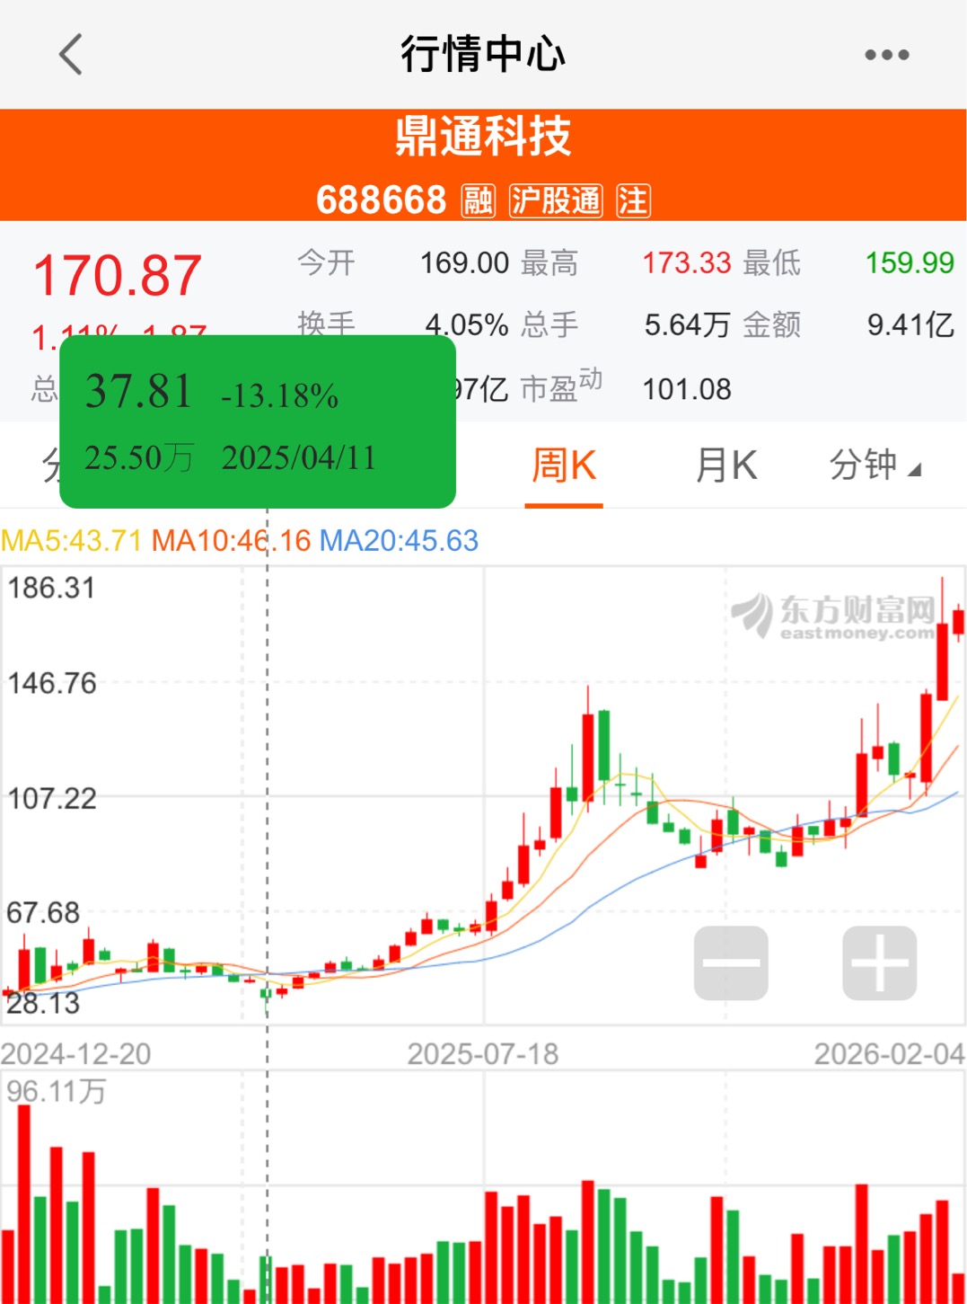Tap the 2025-07-18 date axis label
Image resolution: width=967 pixels, height=1304 pixels.
click(483, 1053)
